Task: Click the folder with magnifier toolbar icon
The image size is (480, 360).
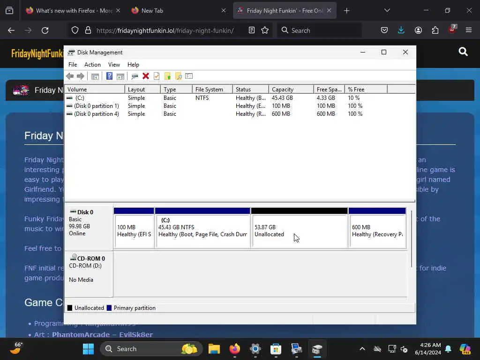Action: 179,76
